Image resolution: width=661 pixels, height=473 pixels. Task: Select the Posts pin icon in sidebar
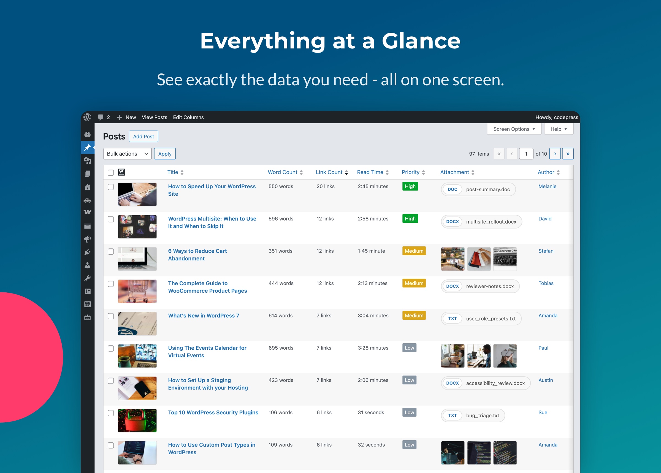87,147
